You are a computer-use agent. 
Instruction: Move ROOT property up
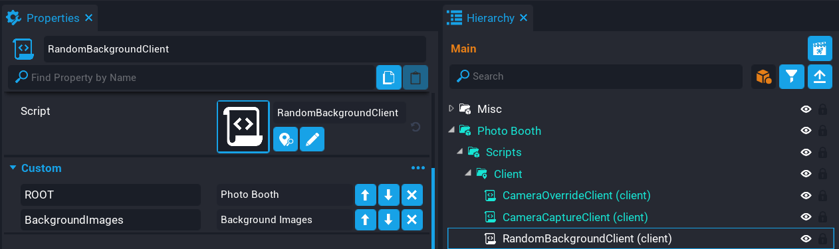[x=365, y=195]
